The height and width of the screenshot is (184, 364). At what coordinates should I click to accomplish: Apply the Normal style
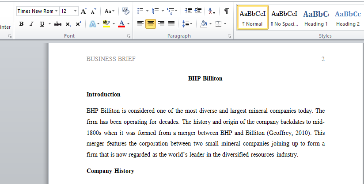252,17
